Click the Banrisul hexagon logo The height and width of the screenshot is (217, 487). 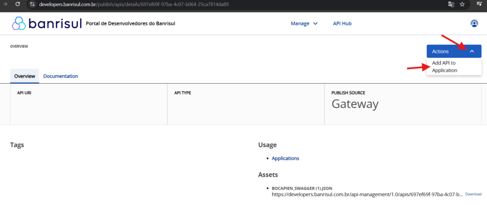(19, 23)
